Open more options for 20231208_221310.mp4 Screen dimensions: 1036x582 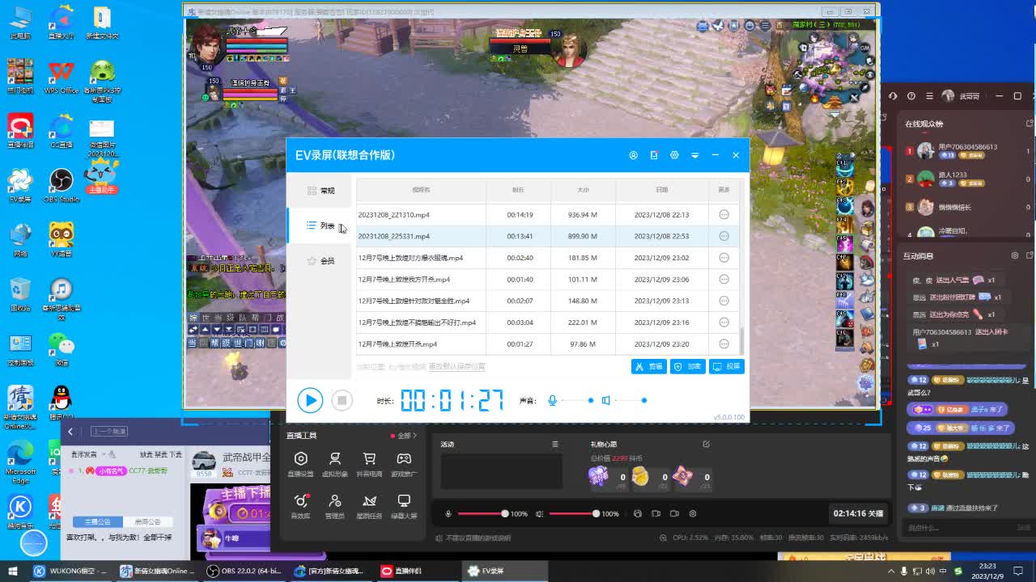click(724, 215)
